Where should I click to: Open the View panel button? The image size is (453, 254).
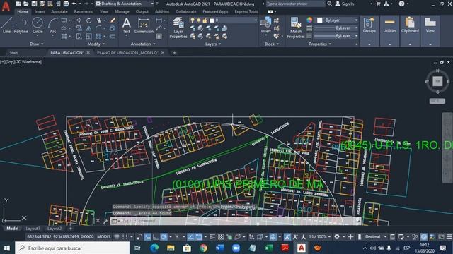click(430, 25)
